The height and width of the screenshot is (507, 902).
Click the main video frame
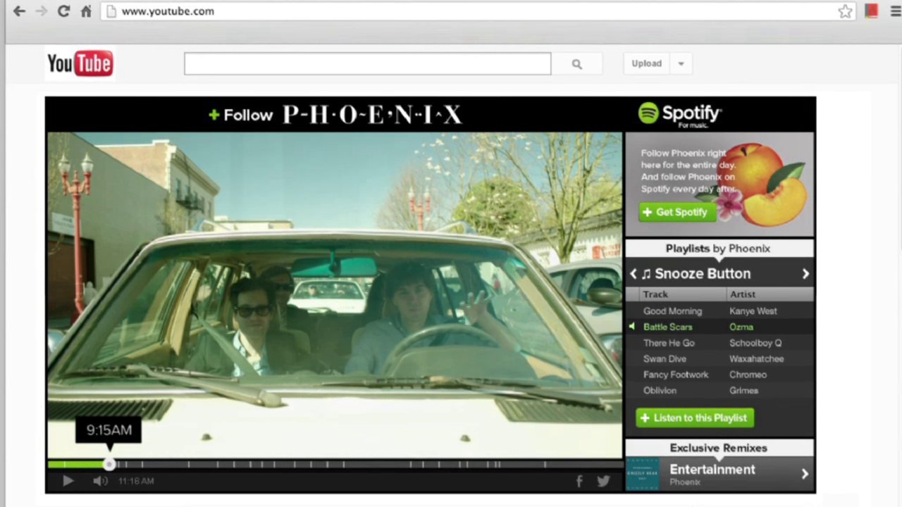point(335,295)
